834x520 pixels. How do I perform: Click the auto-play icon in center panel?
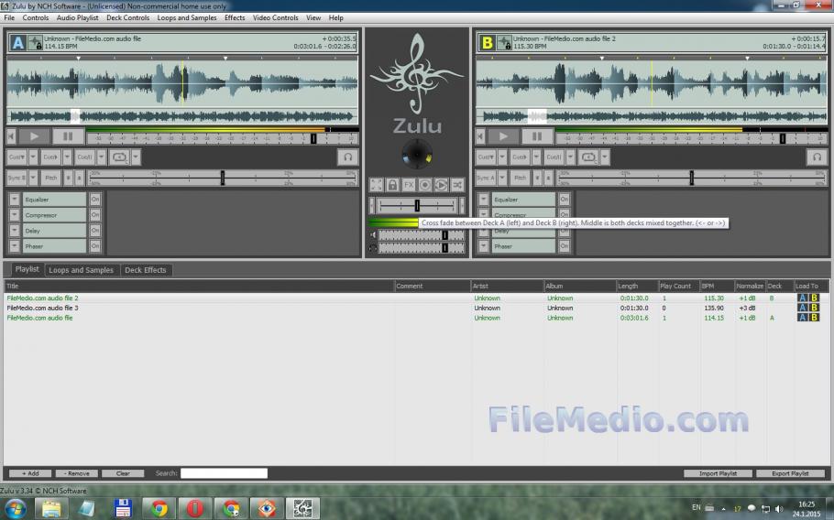441,185
